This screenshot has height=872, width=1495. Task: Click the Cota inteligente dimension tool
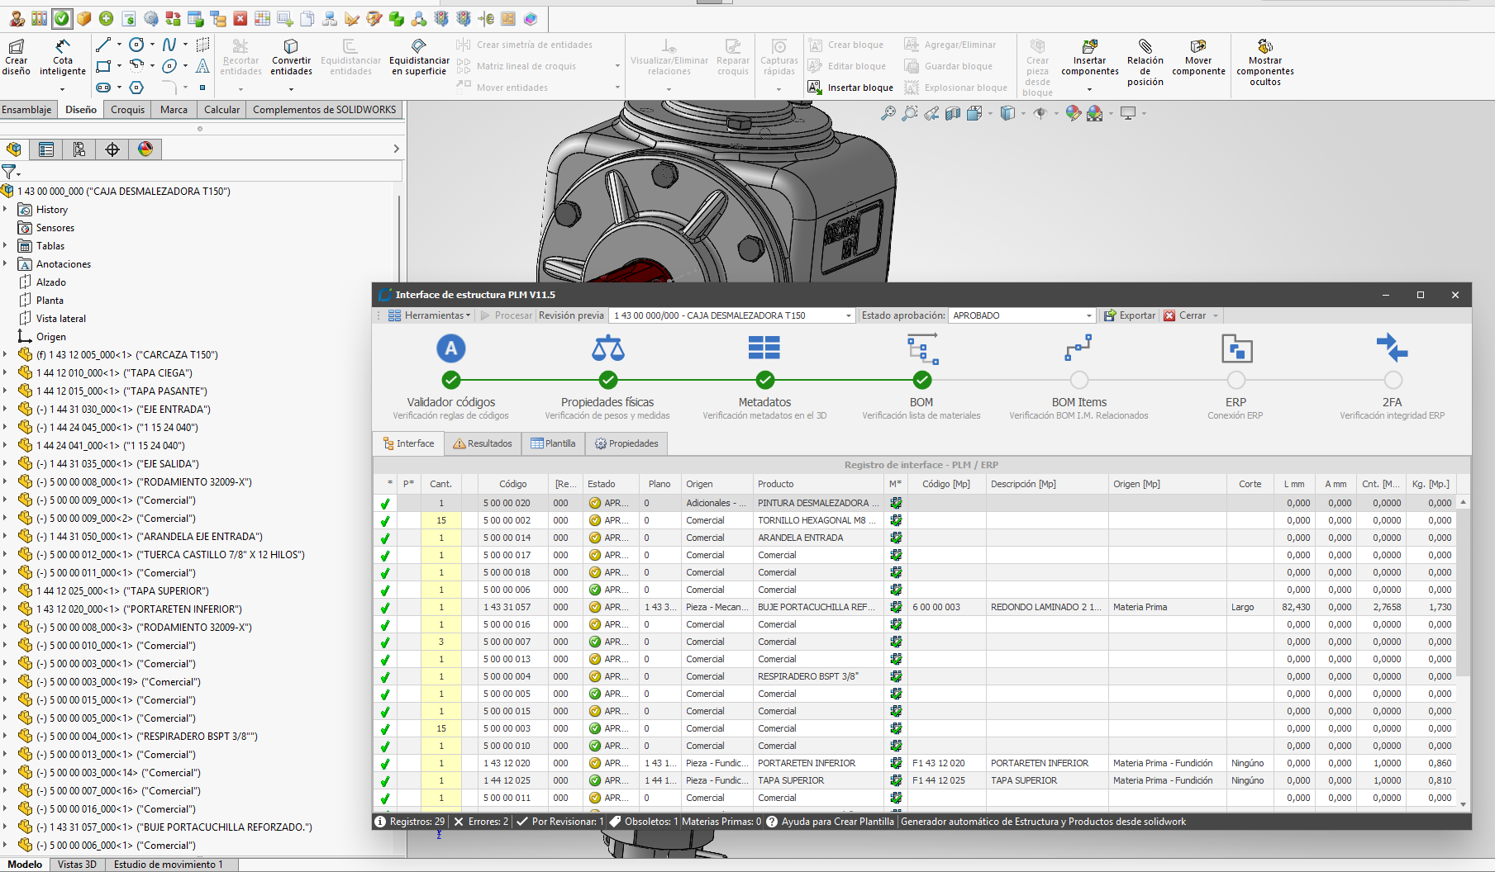[63, 57]
